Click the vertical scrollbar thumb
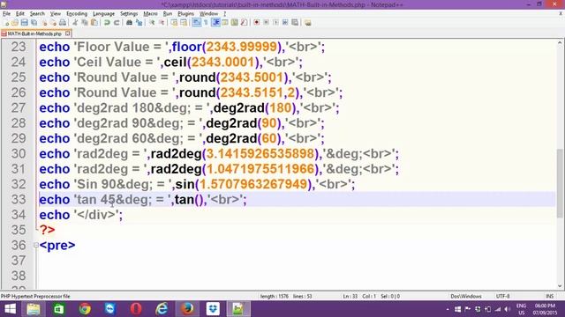The height and width of the screenshot is (317, 565). pos(560,183)
